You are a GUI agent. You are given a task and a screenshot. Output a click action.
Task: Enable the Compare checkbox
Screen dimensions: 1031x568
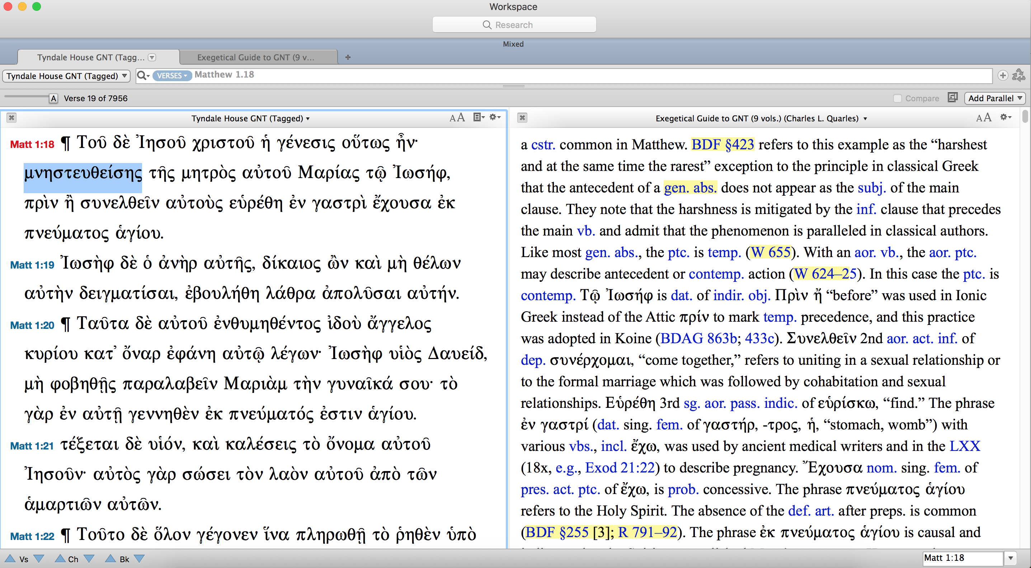click(897, 98)
